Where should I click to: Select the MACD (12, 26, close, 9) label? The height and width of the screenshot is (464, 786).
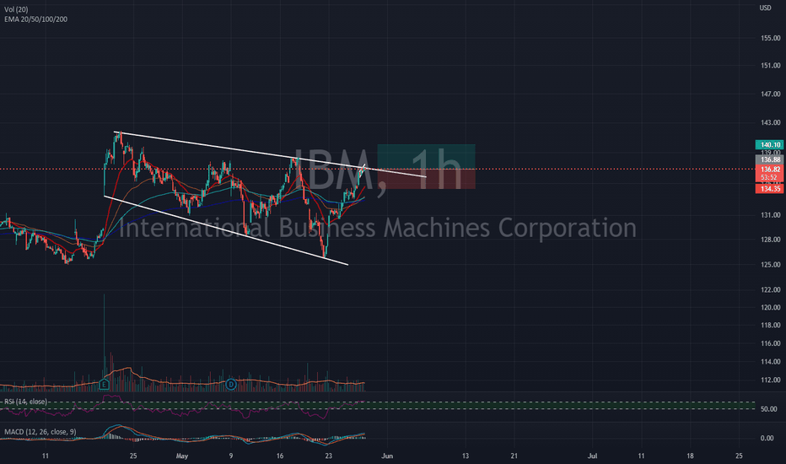[40, 432]
